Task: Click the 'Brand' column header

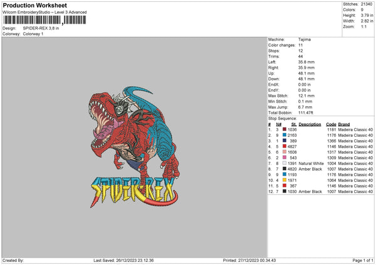Action: (x=344, y=124)
